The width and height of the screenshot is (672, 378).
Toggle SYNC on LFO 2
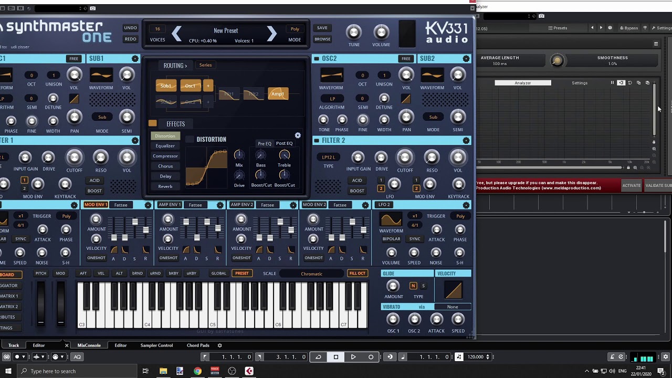click(x=415, y=239)
